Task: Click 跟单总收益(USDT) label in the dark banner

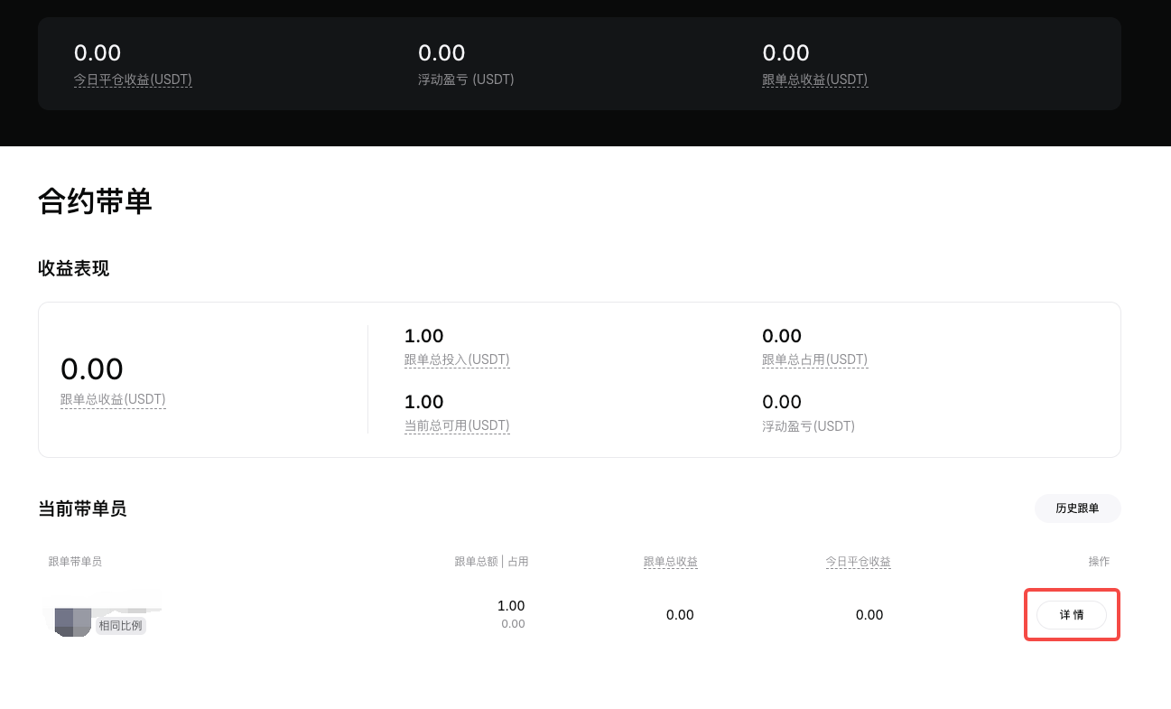Action: pyautogui.click(x=814, y=79)
